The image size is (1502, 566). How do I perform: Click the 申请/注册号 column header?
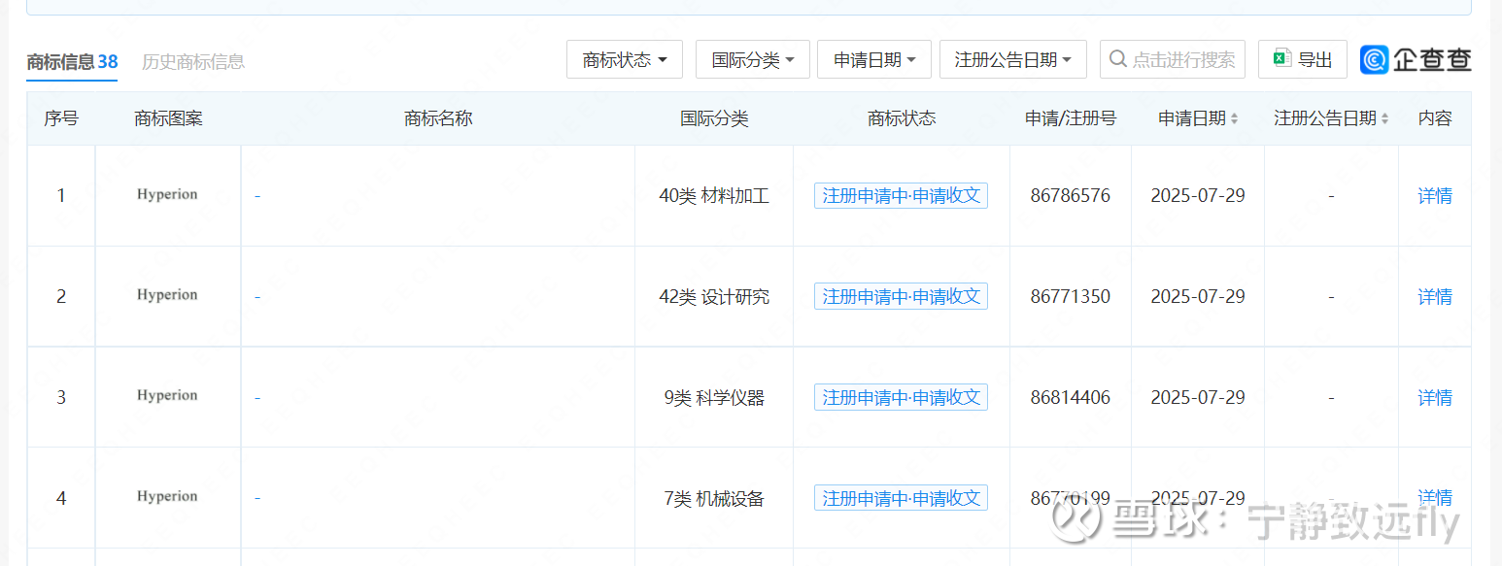pyautogui.click(x=1071, y=118)
